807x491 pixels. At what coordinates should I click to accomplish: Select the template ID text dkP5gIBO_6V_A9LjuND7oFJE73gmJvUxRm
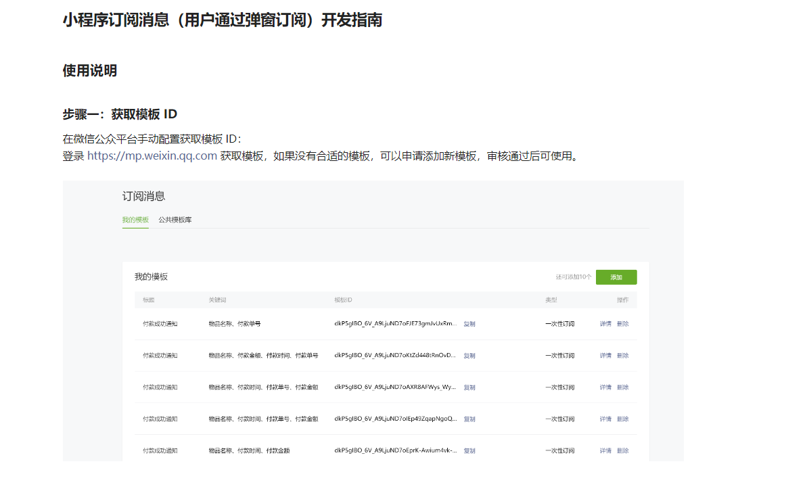coord(395,324)
